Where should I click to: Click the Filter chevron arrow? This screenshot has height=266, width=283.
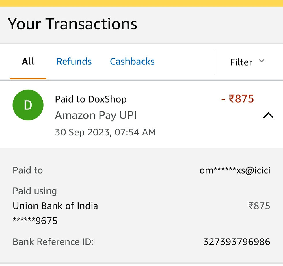[262, 61]
